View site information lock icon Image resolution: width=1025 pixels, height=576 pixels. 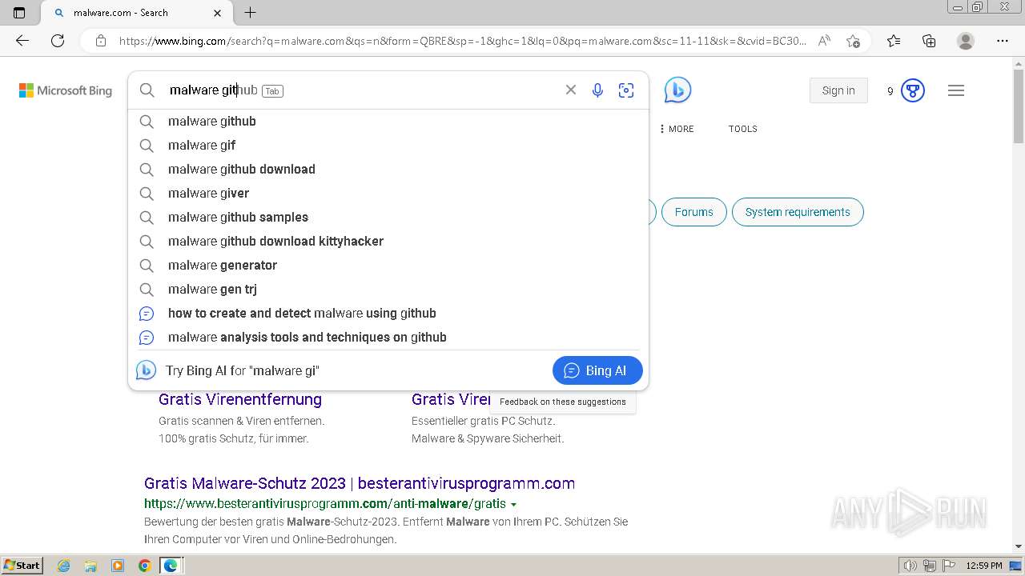(x=100, y=41)
